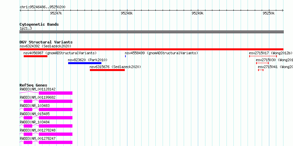Viewport: 293px width, 146px height.
Task: Click the RWDD3|NM_001278248 transcript label
Action: 38,130
